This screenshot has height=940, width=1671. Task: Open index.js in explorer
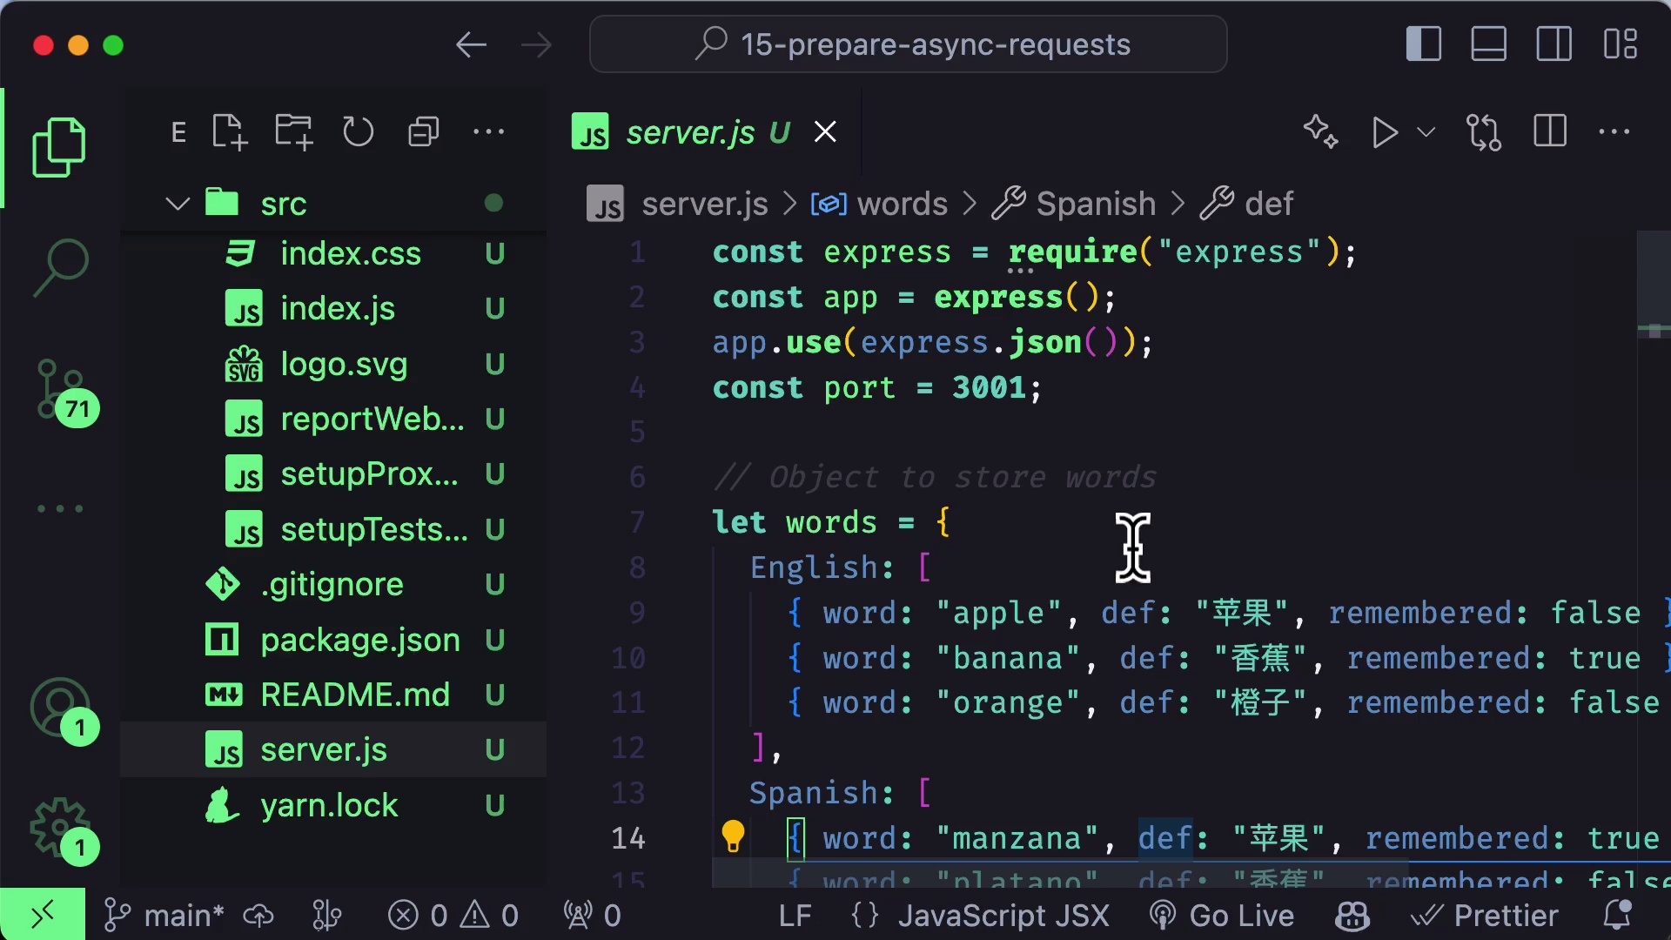pyautogui.click(x=333, y=309)
